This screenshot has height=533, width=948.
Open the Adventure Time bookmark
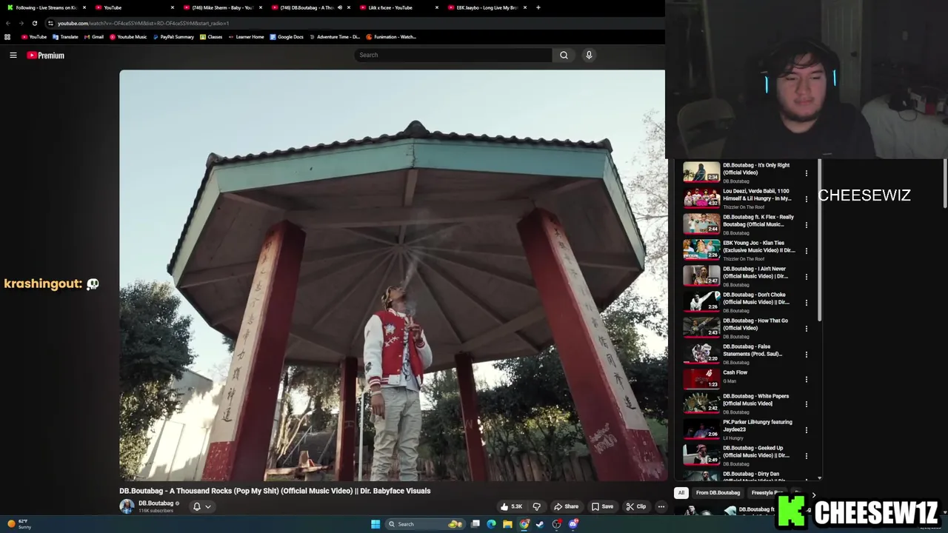coord(335,36)
